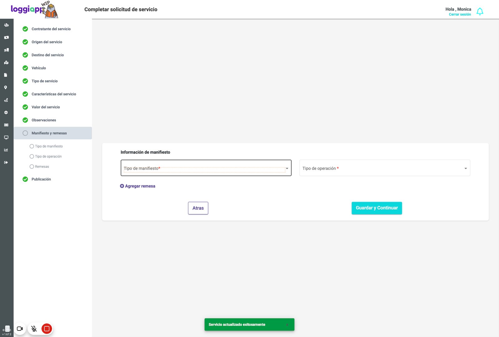Open the gear settings sidebar icon
Viewport: 499px width, 337px height.
click(6, 112)
